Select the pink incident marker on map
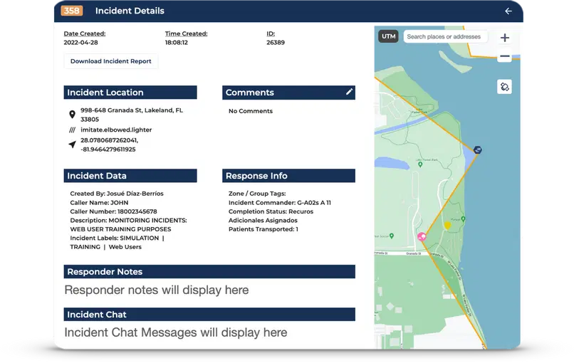The width and height of the screenshot is (574, 363). (422, 237)
